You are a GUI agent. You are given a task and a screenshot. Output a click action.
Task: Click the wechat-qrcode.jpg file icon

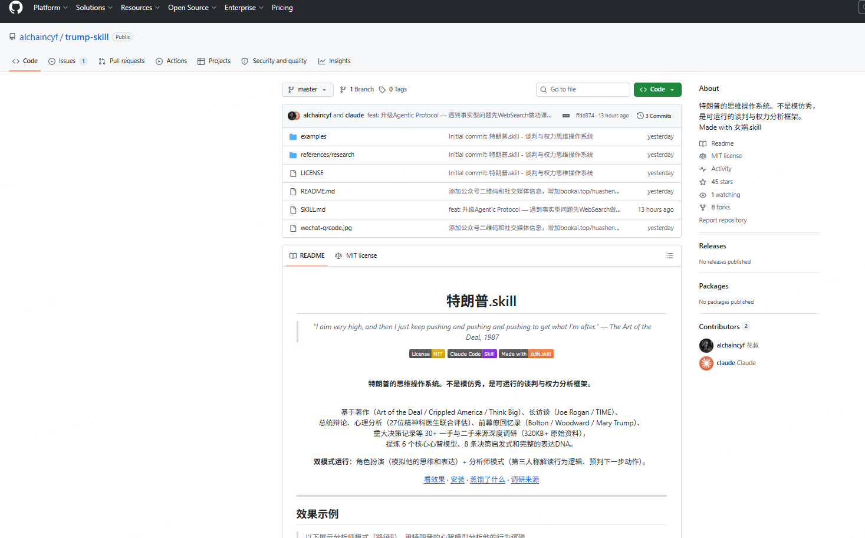293,228
